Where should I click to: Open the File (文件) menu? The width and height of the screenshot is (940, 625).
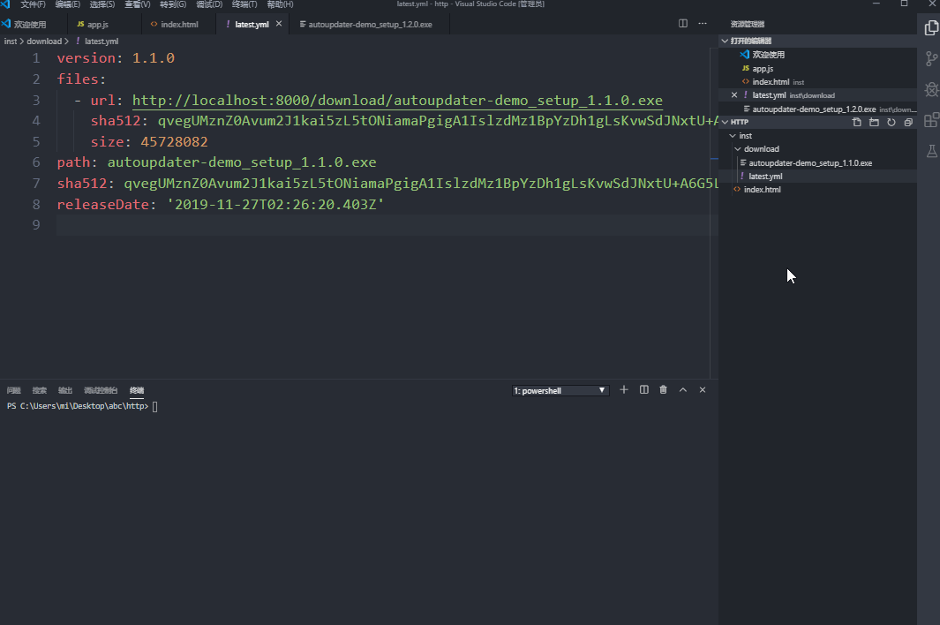tap(33, 4)
